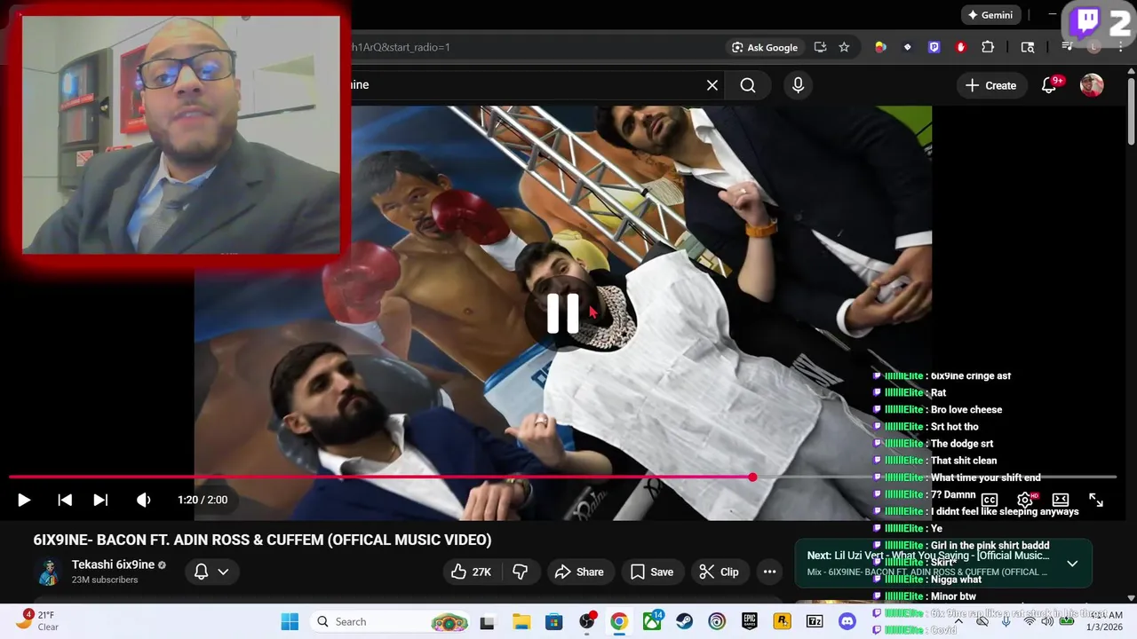1137x639 pixels.
Task: Mute the video volume
Action: click(143, 500)
